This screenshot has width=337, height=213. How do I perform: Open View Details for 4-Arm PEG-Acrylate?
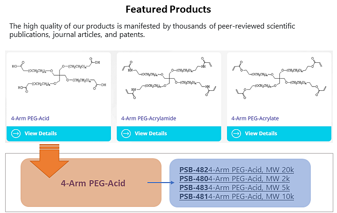[279, 134]
